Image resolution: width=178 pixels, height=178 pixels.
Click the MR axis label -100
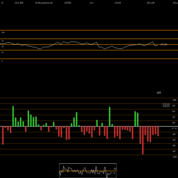click(174, 157)
